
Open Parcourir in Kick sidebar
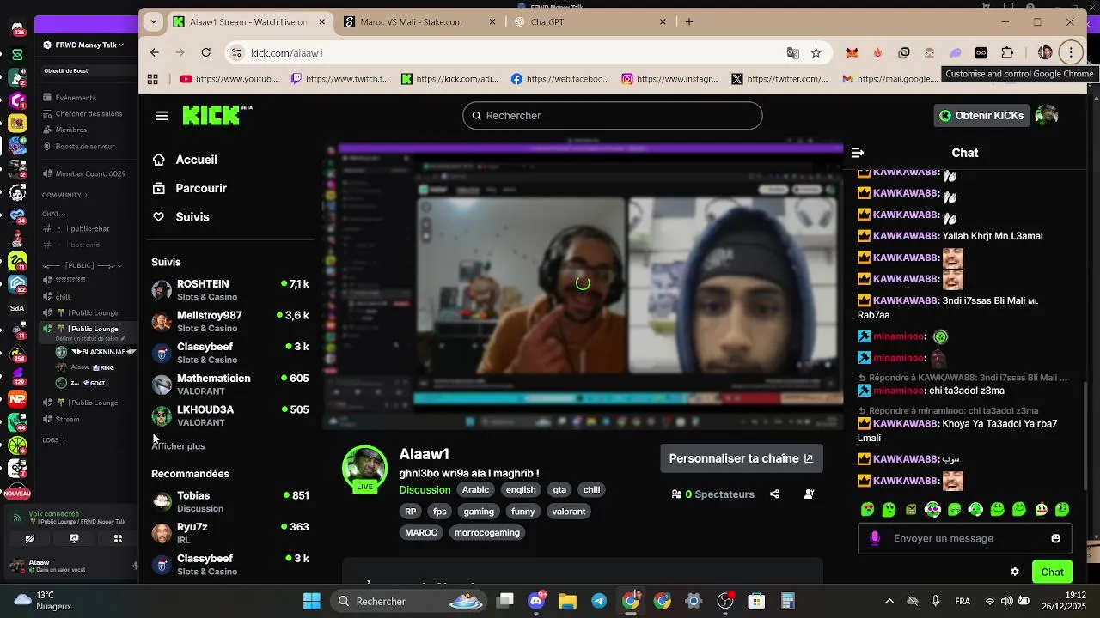click(x=201, y=188)
